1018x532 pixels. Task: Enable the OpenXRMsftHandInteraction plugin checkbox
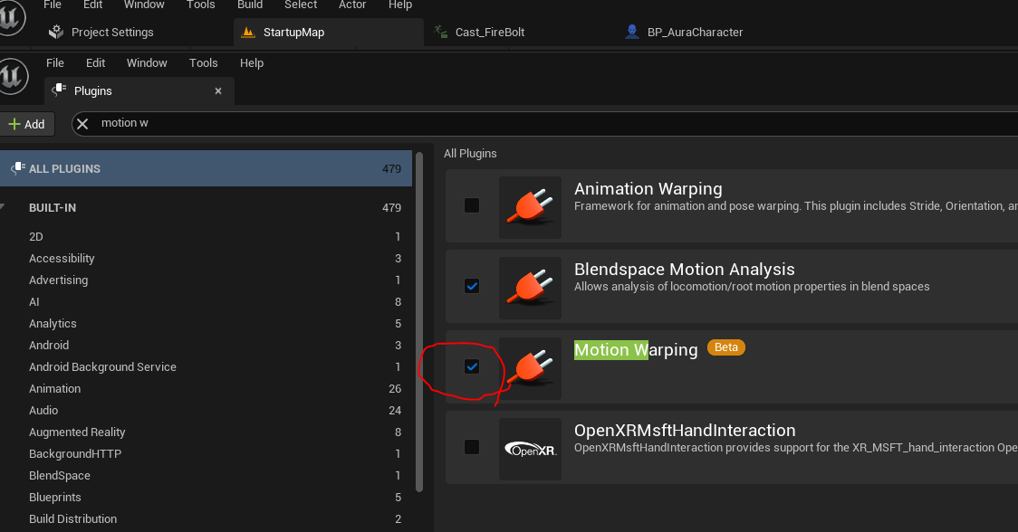pos(472,447)
